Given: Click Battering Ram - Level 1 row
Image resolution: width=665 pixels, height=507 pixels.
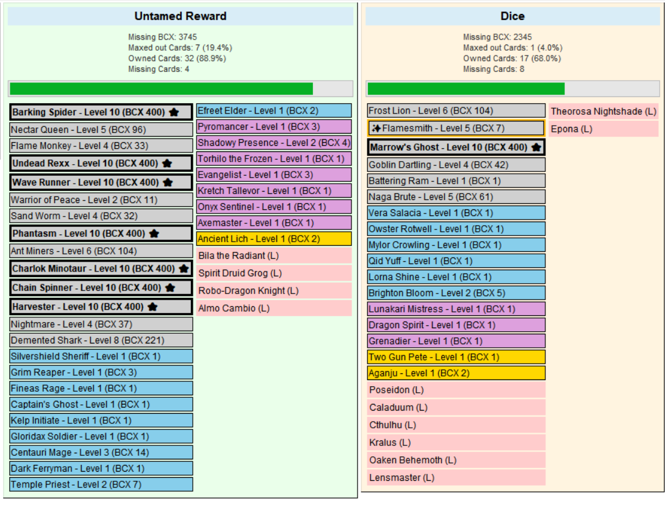Looking at the screenshot, I should (456, 181).
